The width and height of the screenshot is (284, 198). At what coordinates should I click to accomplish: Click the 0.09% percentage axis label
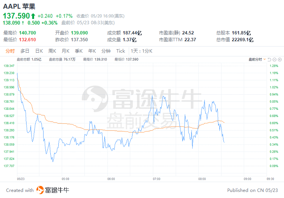click(274, 166)
